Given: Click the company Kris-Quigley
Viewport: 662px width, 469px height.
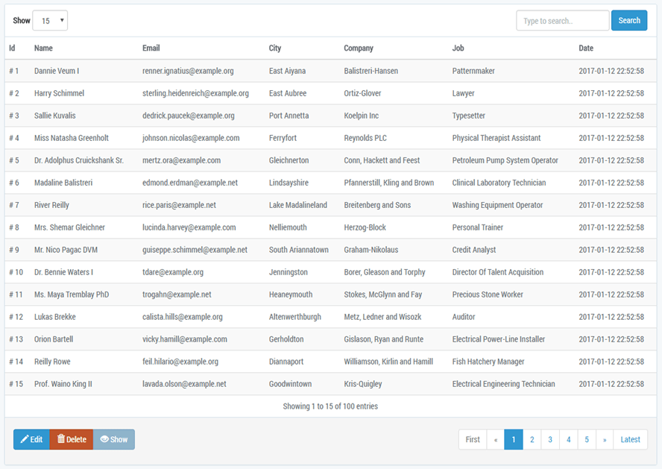Looking at the screenshot, I should click(x=362, y=384).
